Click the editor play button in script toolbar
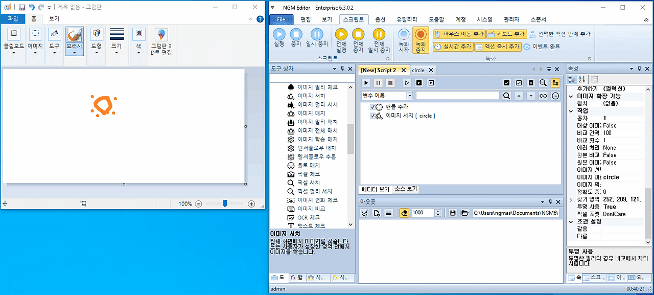This screenshot has height=295, width=654. (366, 83)
